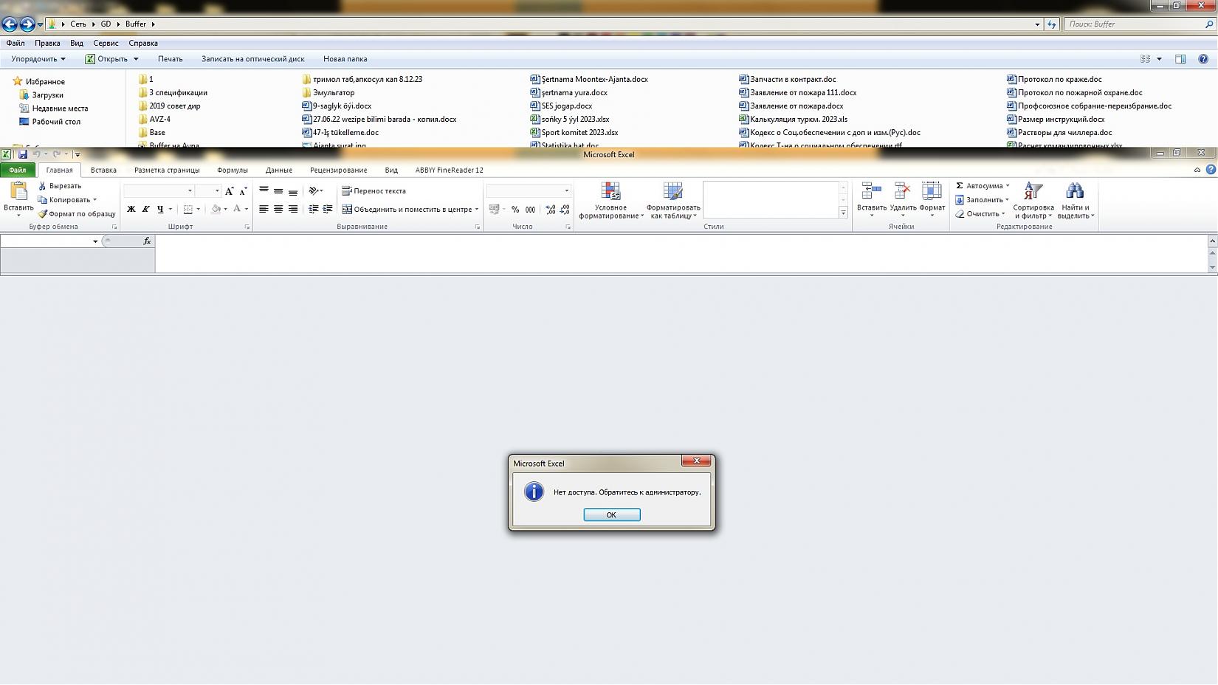Open Clear (Очистить) eraser menu
This screenshot has height=685, width=1218.
(x=980, y=214)
